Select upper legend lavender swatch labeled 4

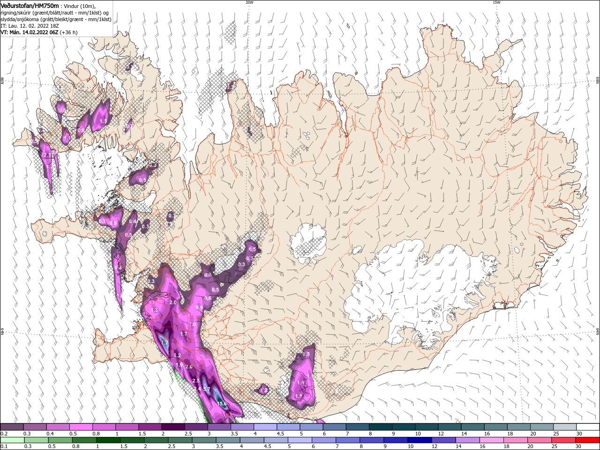click(x=265, y=427)
